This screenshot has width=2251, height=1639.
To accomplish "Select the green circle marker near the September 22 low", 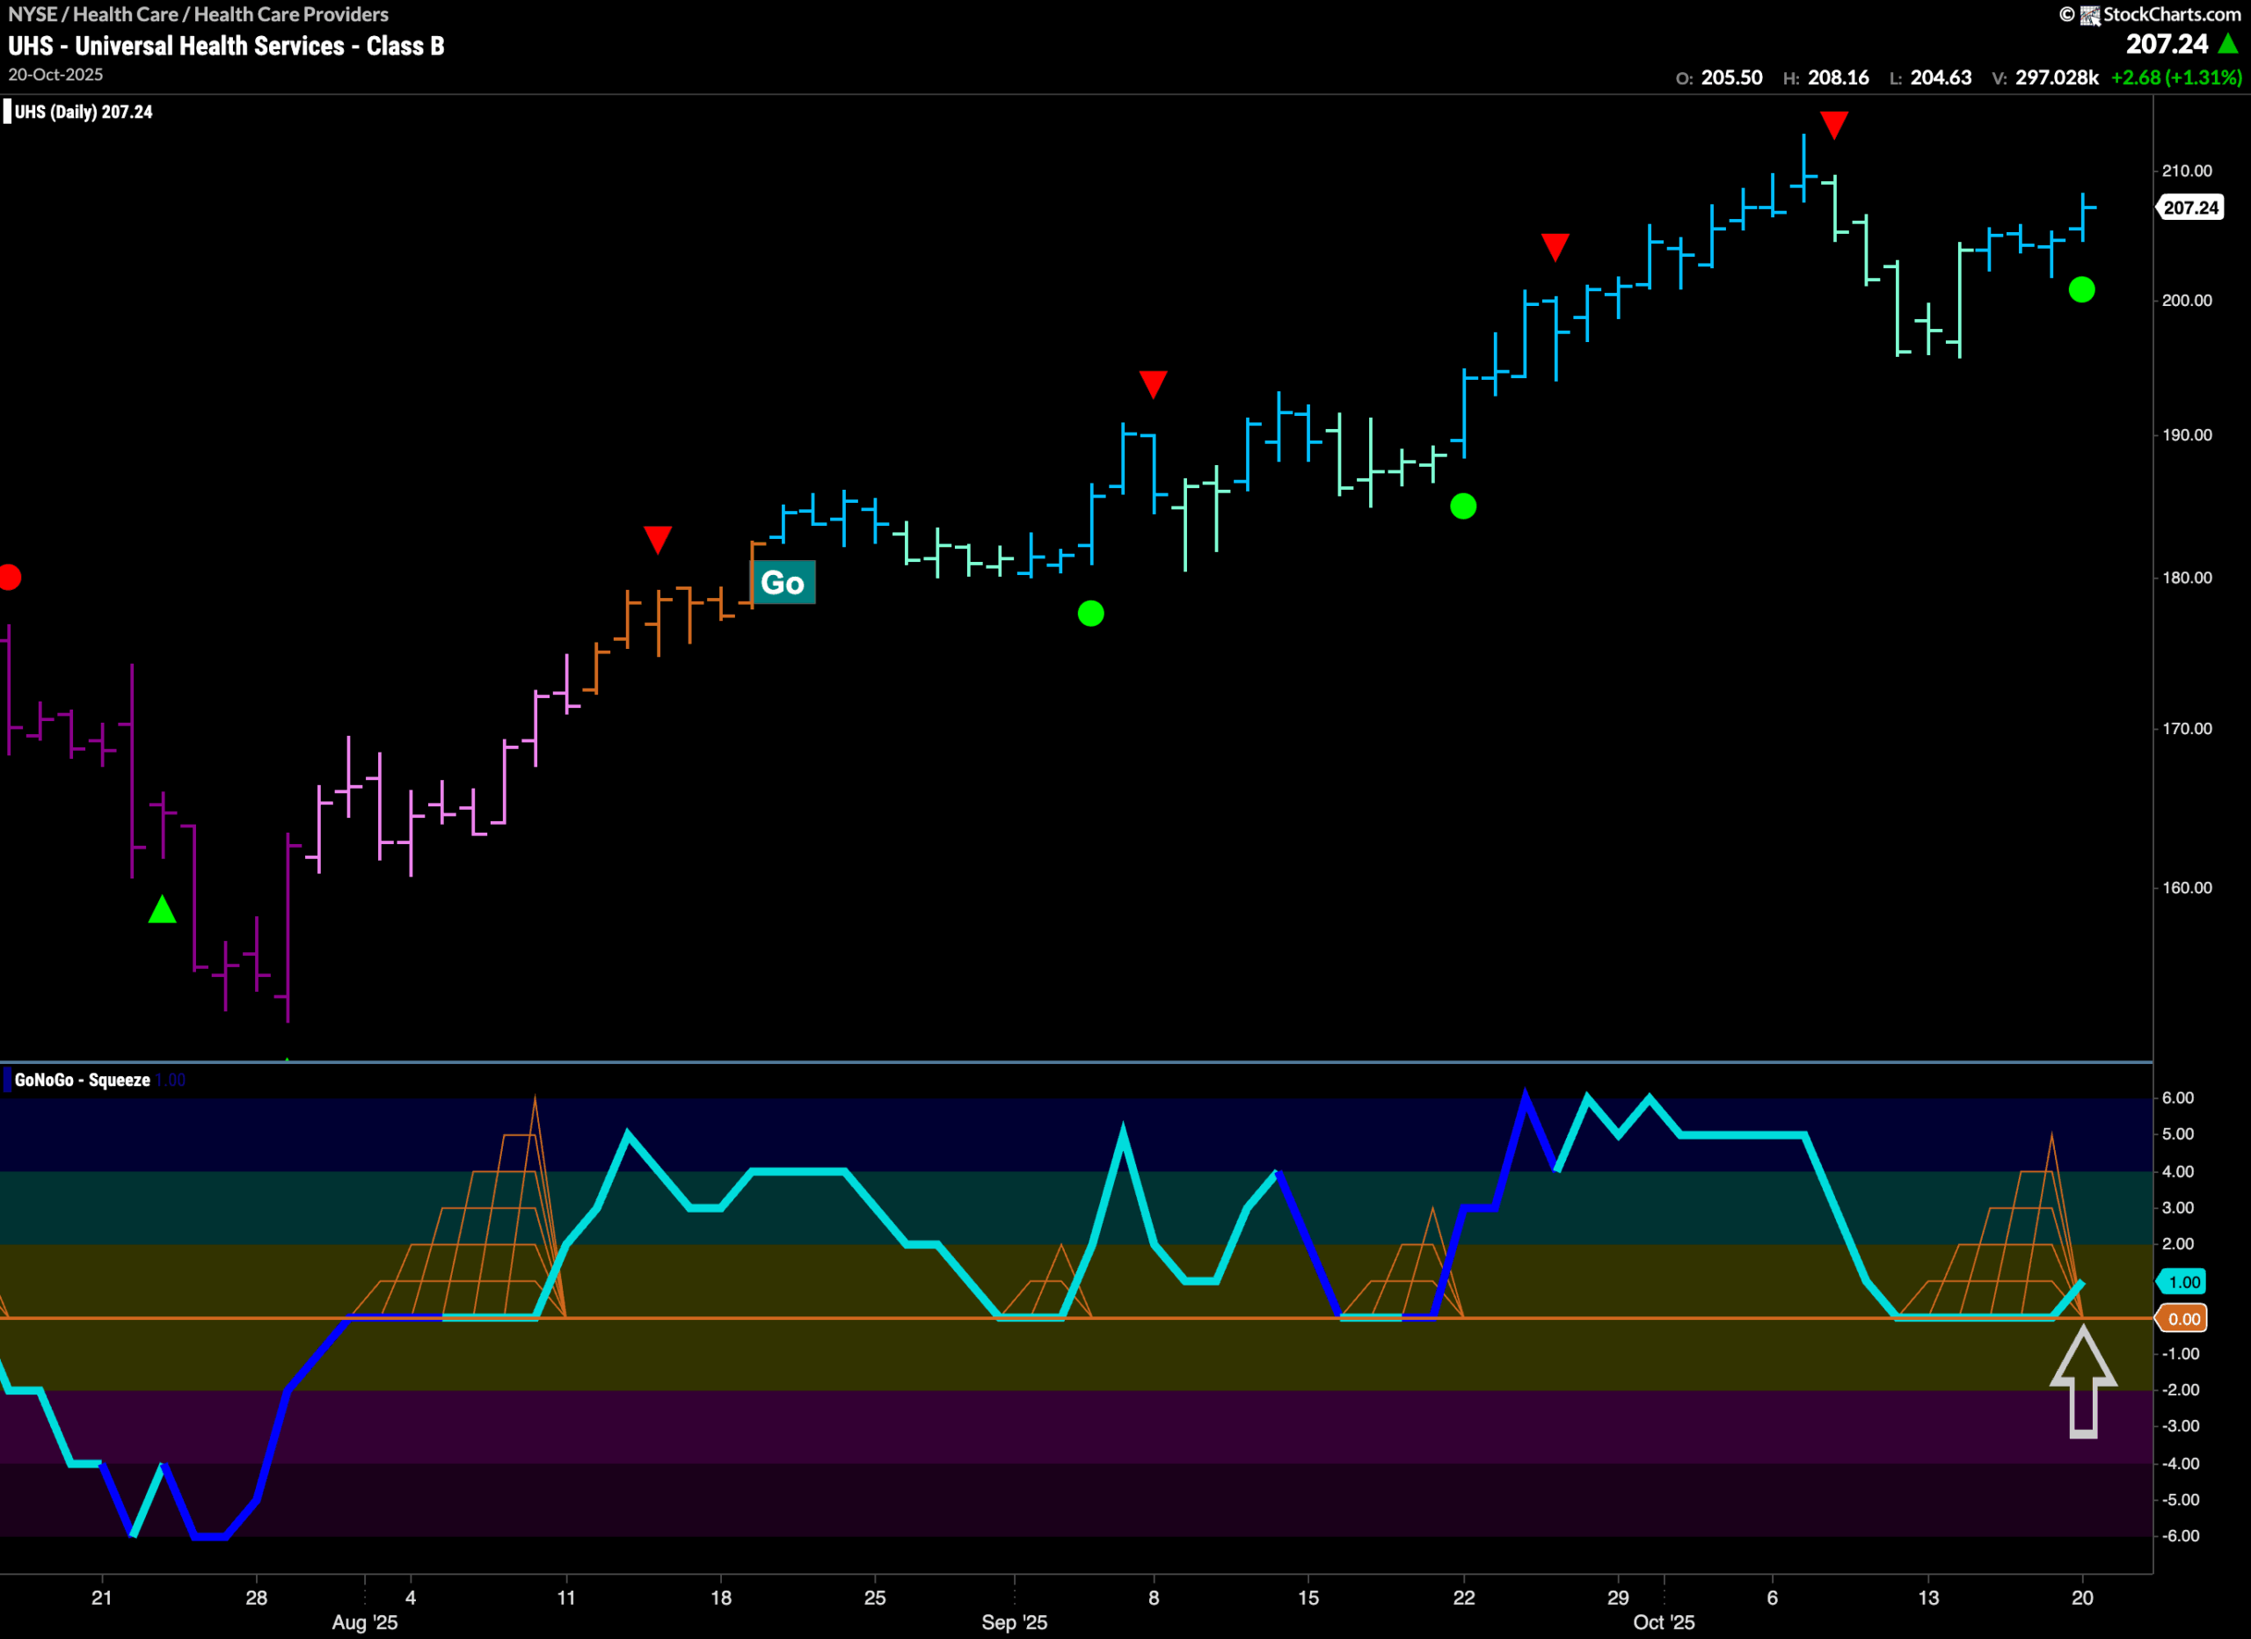I will click(1463, 507).
